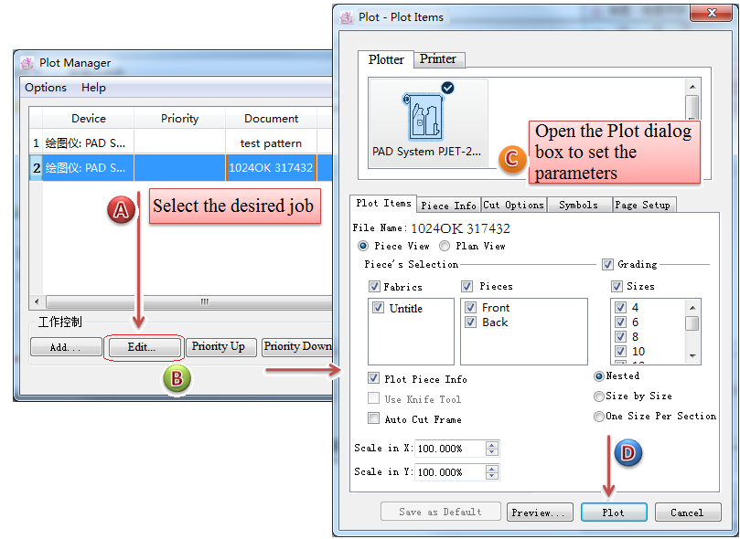This screenshot has height=539, width=740.
Task: Uncheck the Plot Piece Info checkbox
Action: point(373,378)
